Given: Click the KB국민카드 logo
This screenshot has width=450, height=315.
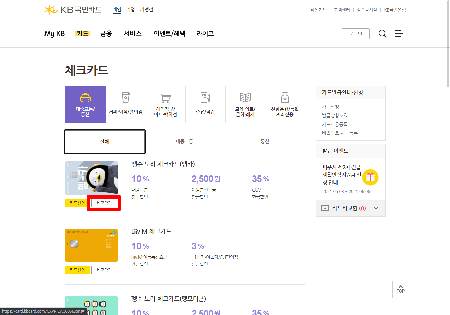Looking at the screenshot, I should click(x=73, y=10).
